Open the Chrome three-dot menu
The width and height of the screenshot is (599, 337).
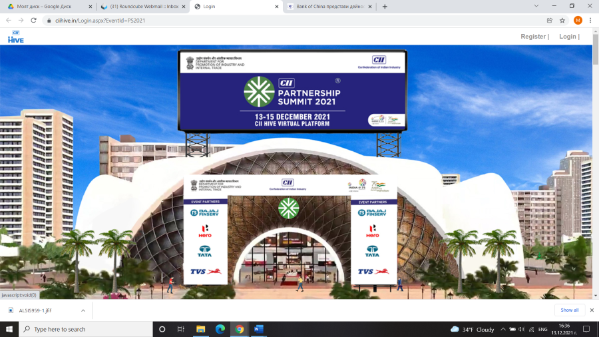590,20
